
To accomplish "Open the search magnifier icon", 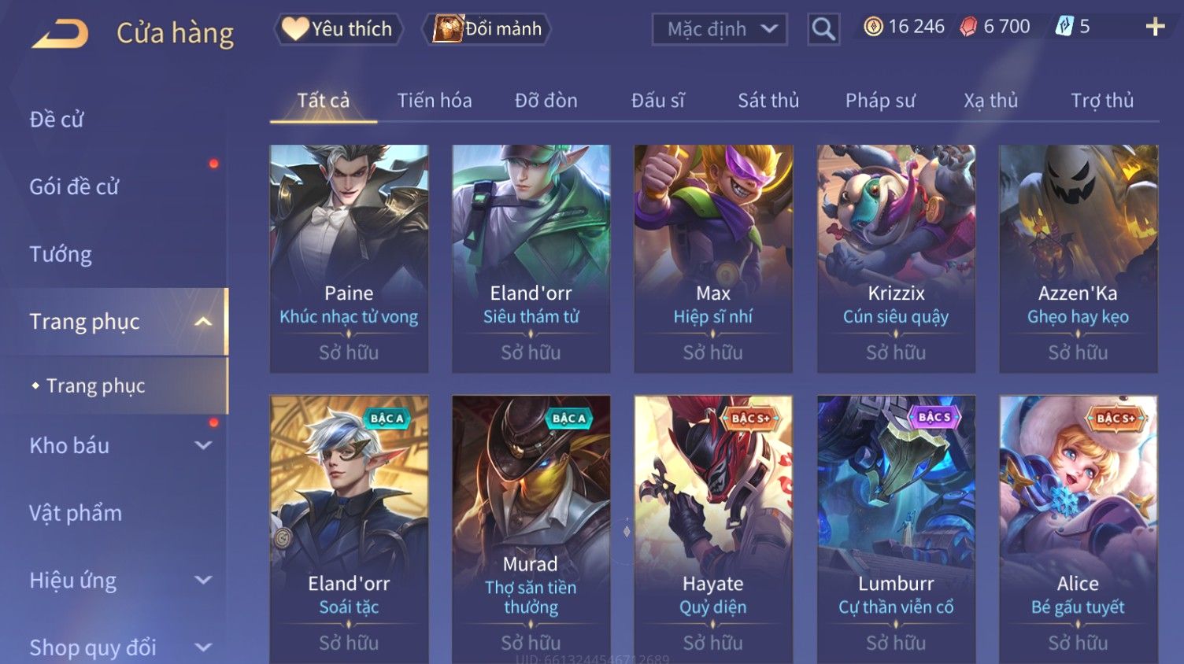I will point(823,29).
